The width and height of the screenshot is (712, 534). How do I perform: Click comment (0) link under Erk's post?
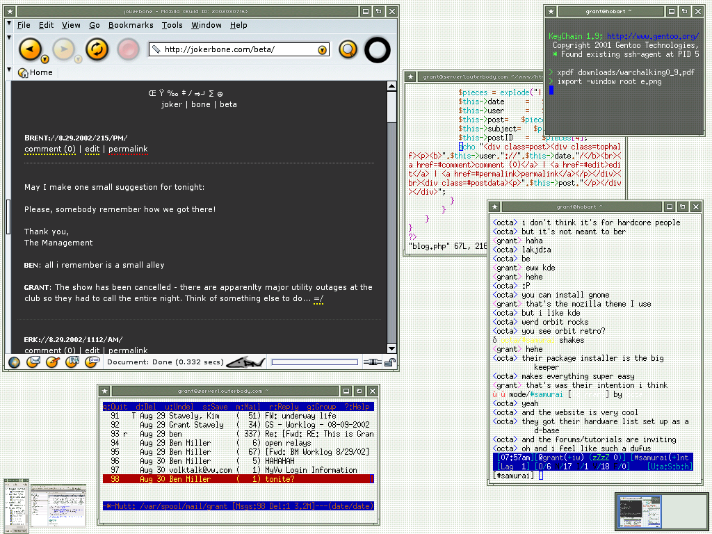coord(50,350)
